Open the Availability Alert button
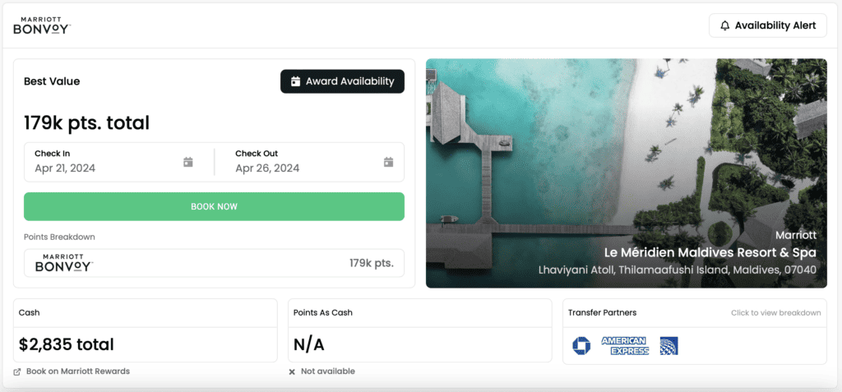Screen dimensions: 842x392 767,25
